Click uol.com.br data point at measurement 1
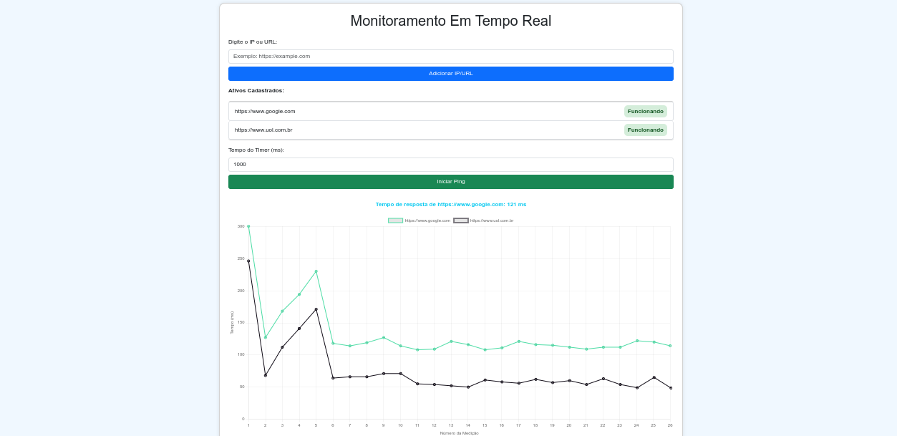 (x=248, y=261)
